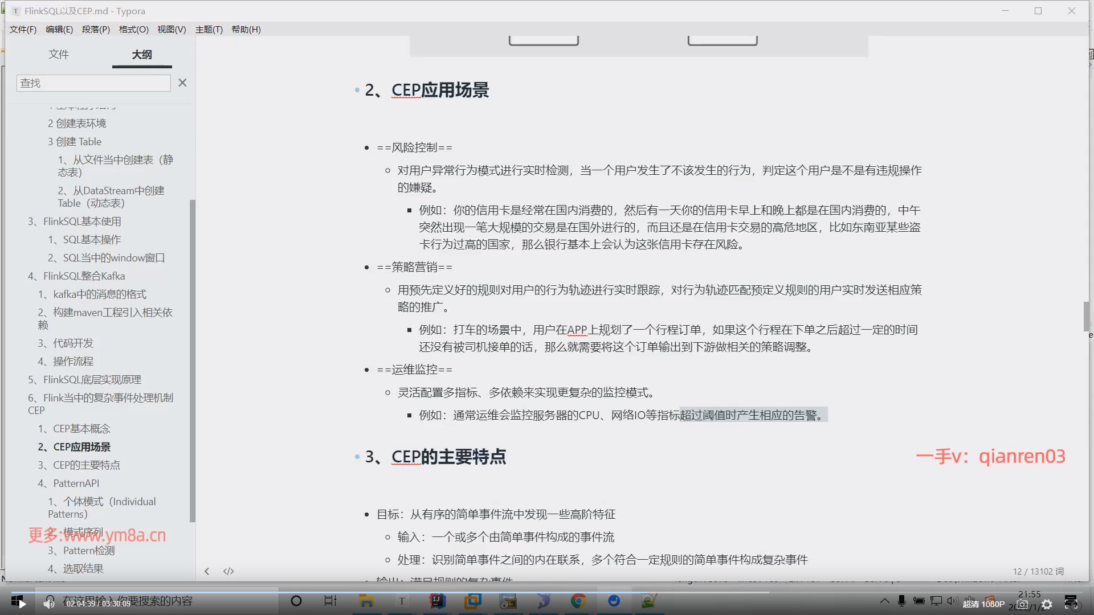Select outline entry 3、CEP的主要特点
The image size is (1094, 615).
pos(79,465)
